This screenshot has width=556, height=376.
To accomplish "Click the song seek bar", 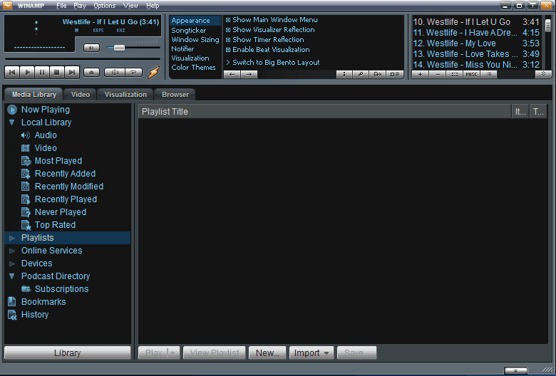I will click(x=82, y=58).
